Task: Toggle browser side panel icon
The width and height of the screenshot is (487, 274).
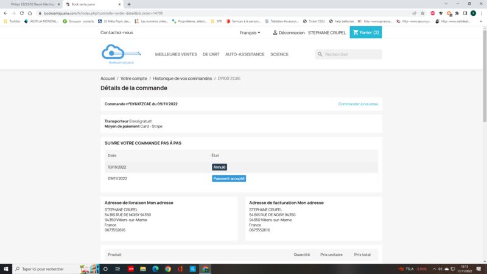Action: point(465,13)
